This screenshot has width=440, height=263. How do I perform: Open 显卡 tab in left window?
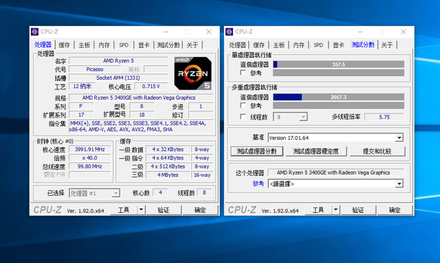[x=144, y=45]
